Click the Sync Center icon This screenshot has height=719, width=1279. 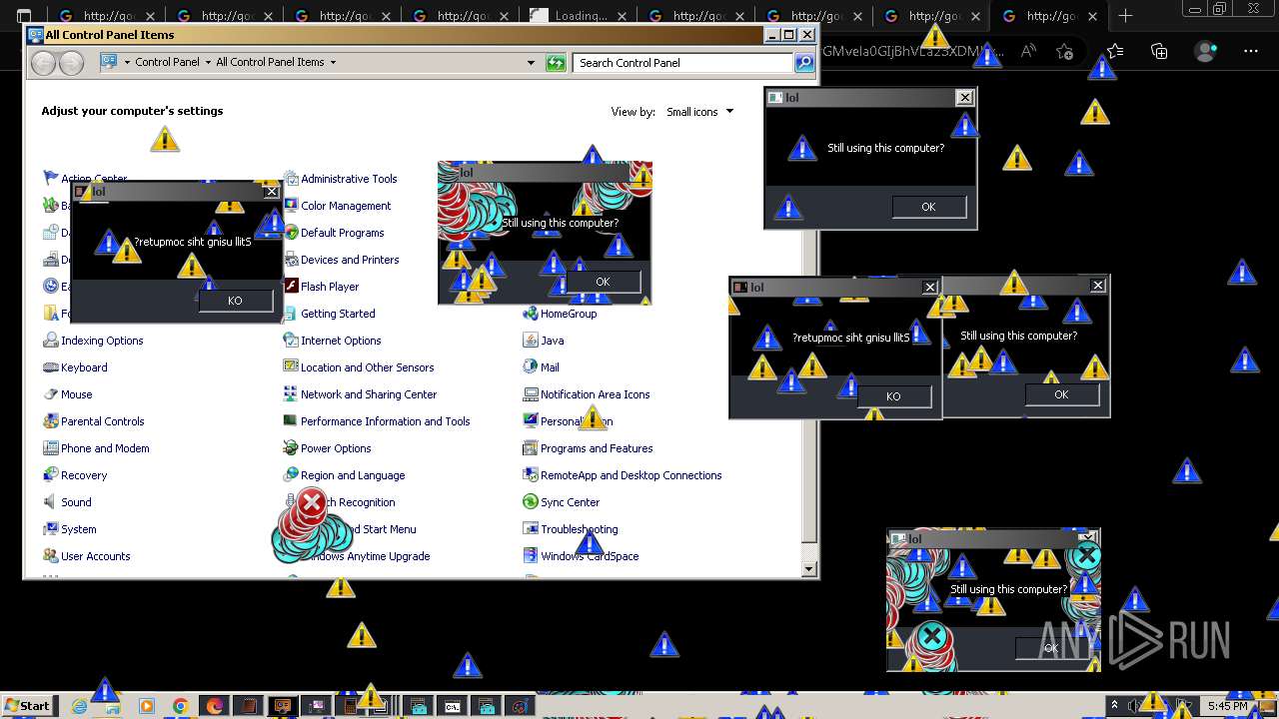pyautogui.click(x=531, y=502)
